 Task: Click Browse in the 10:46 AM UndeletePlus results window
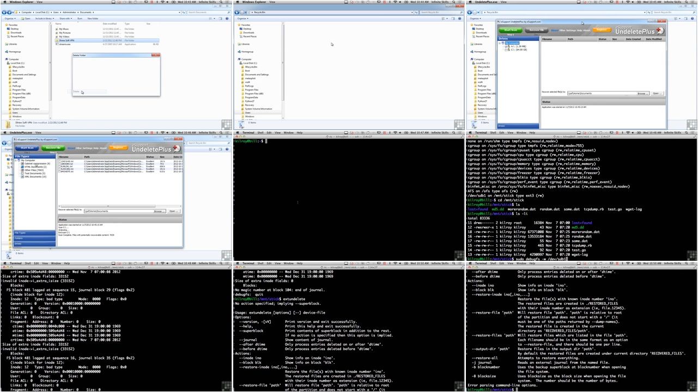click(x=159, y=211)
